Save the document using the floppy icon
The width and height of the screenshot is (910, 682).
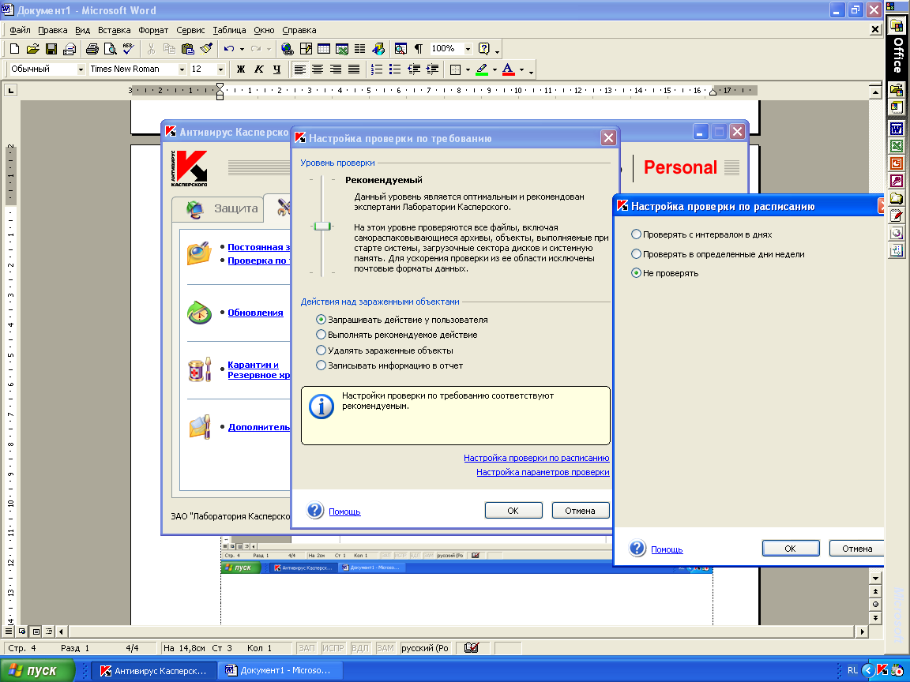click(x=51, y=49)
